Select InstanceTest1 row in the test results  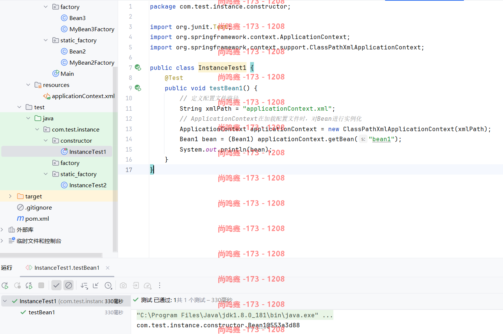click(x=66, y=301)
